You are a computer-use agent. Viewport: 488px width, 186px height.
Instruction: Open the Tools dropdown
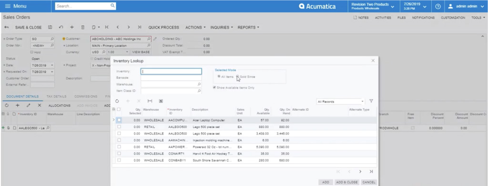click(x=478, y=18)
